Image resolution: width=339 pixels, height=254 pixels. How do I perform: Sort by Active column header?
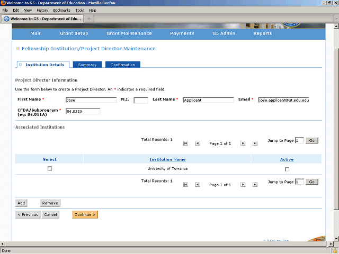(287, 159)
